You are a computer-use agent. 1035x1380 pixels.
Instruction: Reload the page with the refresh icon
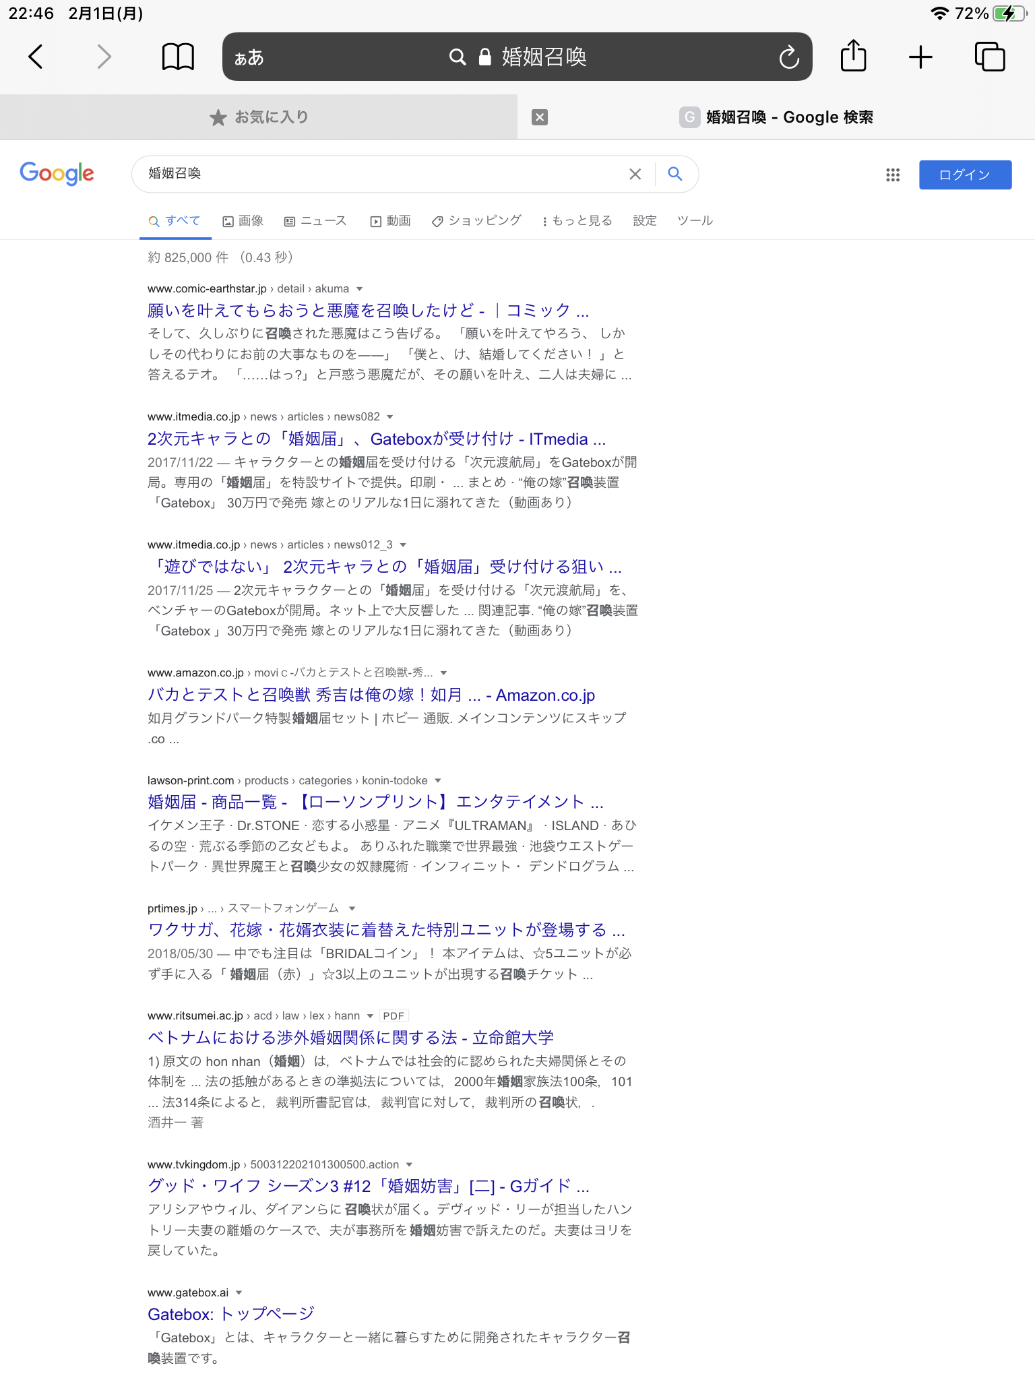click(x=789, y=57)
